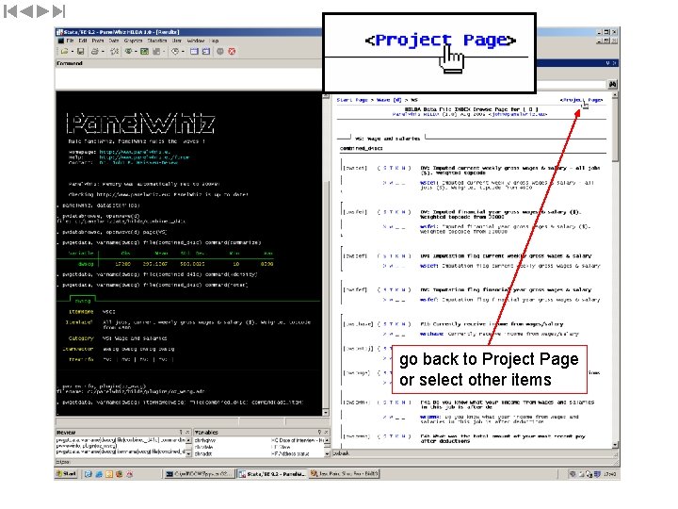This screenshot has width=678, height=509.
Task: Switch to Jasc Paint Shop Pro taskbar button
Action: [x=345, y=474]
